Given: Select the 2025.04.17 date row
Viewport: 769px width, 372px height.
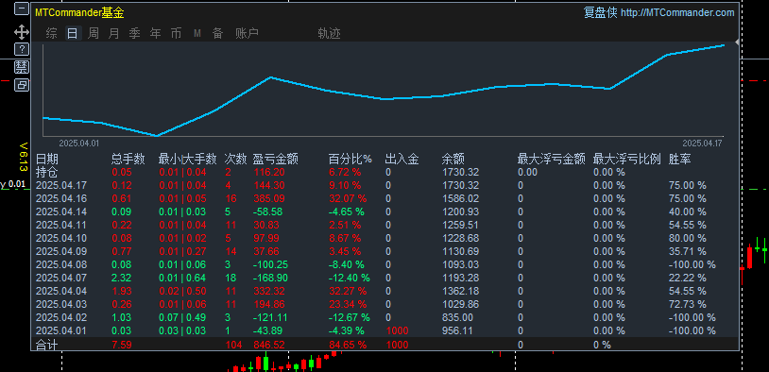Looking at the screenshot, I should 61,185.
